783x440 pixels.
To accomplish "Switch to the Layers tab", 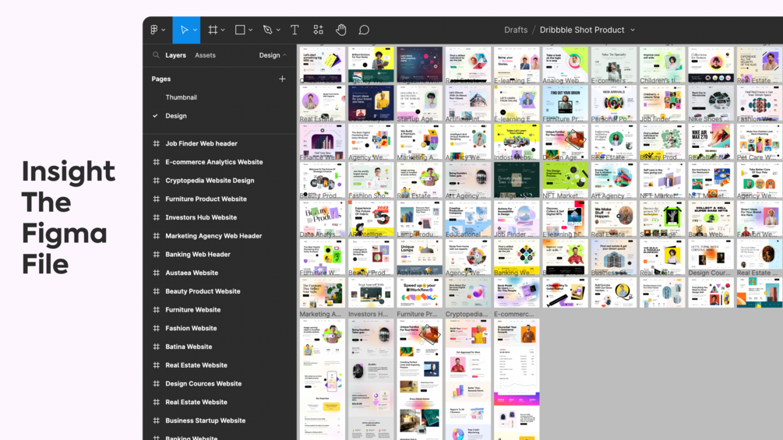I will click(x=176, y=55).
